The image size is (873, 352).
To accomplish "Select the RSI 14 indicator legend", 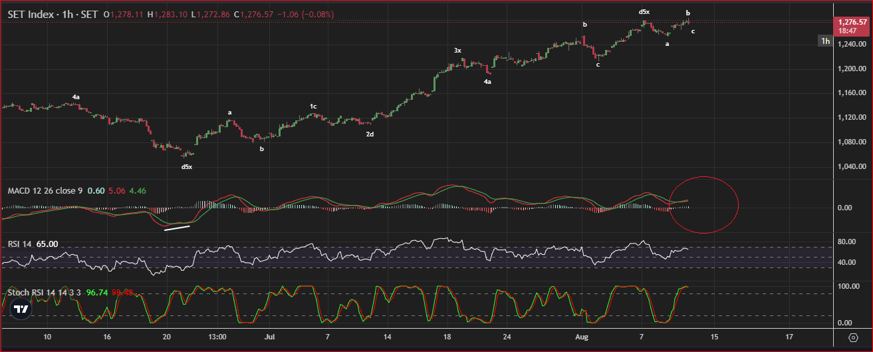I will pyautogui.click(x=19, y=244).
